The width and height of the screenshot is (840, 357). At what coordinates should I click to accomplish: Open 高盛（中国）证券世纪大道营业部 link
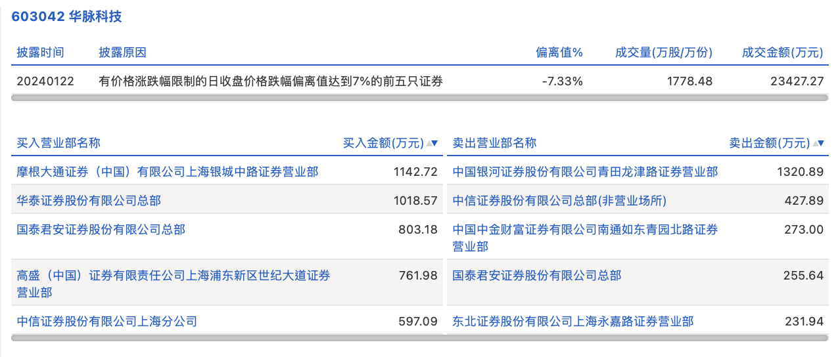coord(174,283)
